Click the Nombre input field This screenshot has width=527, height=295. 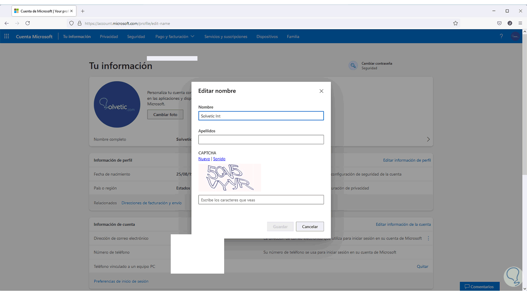[261, 116]
